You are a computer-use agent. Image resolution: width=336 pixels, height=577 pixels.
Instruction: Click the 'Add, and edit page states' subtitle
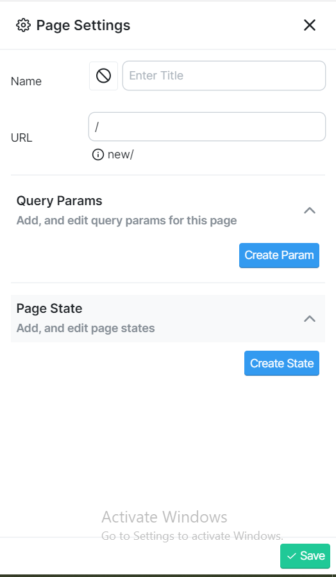coord(85,328)
